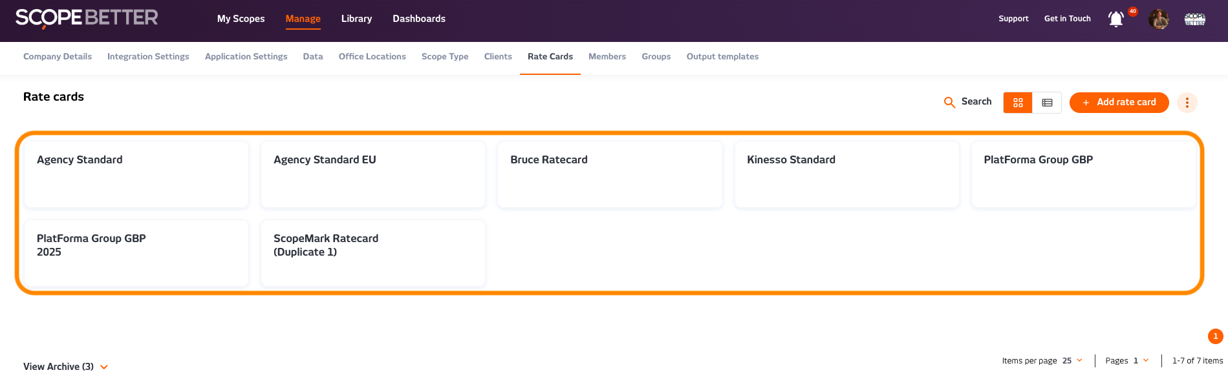The image size is (1228, 388).
Task: Open the Kinesso Standard rate card
Action: tap(846, 174)
